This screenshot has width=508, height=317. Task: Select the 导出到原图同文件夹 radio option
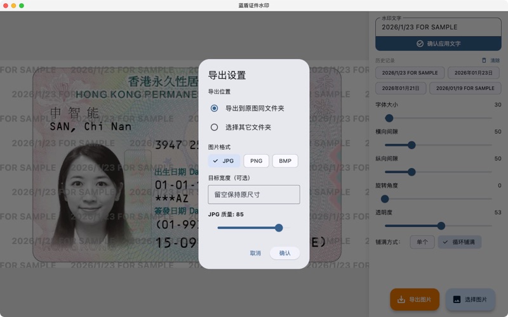pyautogui.click(x=215, y=108)
